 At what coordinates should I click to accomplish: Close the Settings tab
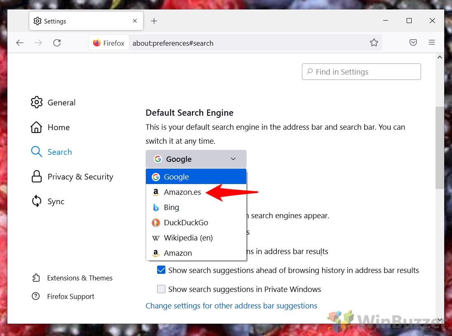tap(134, 21)
